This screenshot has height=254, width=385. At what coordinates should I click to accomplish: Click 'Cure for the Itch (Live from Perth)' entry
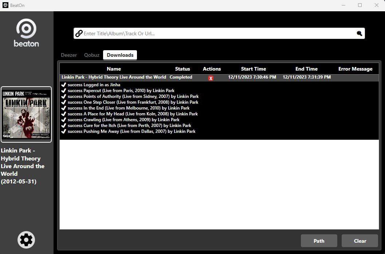pyautogui.click(x=129, y=126)
